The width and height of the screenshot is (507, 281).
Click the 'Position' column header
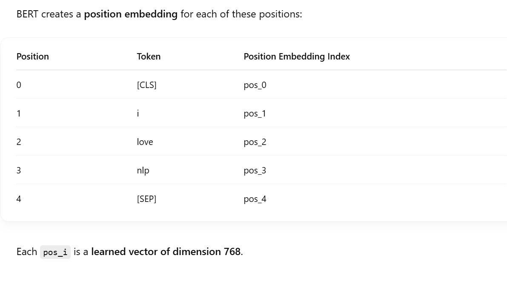[32, 57]
